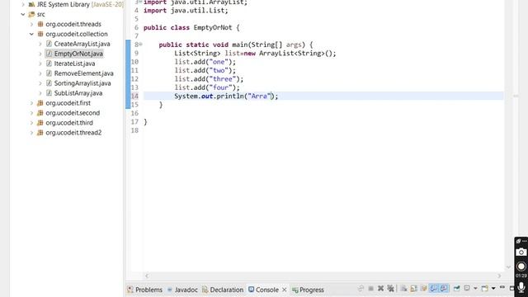Select CreateArrayList.java in Package Explorer
The width and height of the screenshot is (528, 297).
(82, 44)
